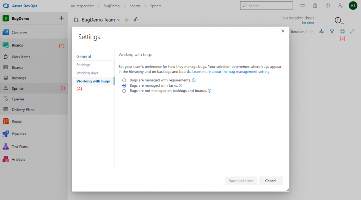This screenshot has height=200, width=361.
Task: Open Work items in sidebar
Action: 21,57
